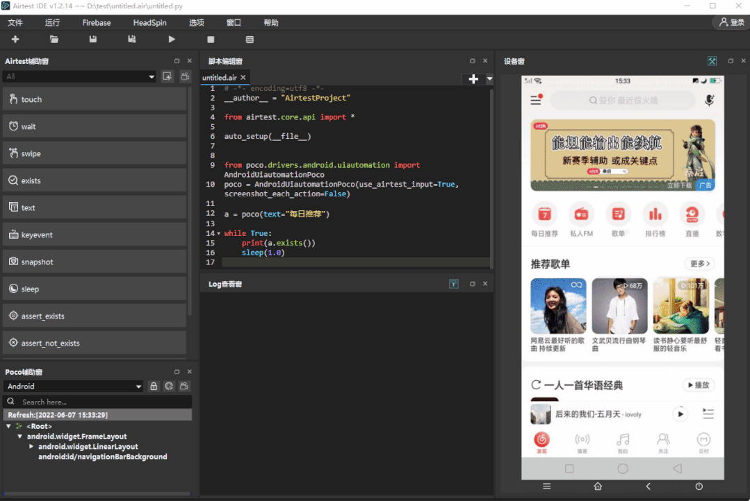Stop the running script with the stop icon

[211, 39]
